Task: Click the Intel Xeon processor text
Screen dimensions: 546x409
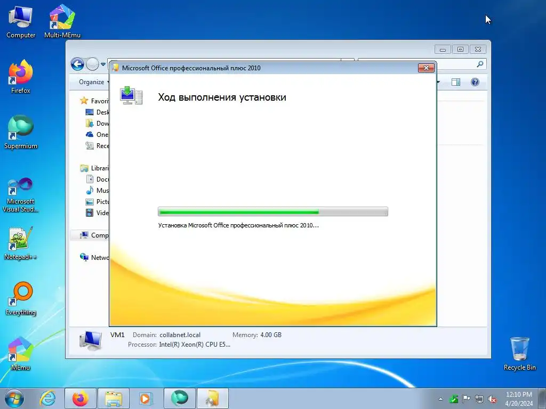Action: (195, 345)
